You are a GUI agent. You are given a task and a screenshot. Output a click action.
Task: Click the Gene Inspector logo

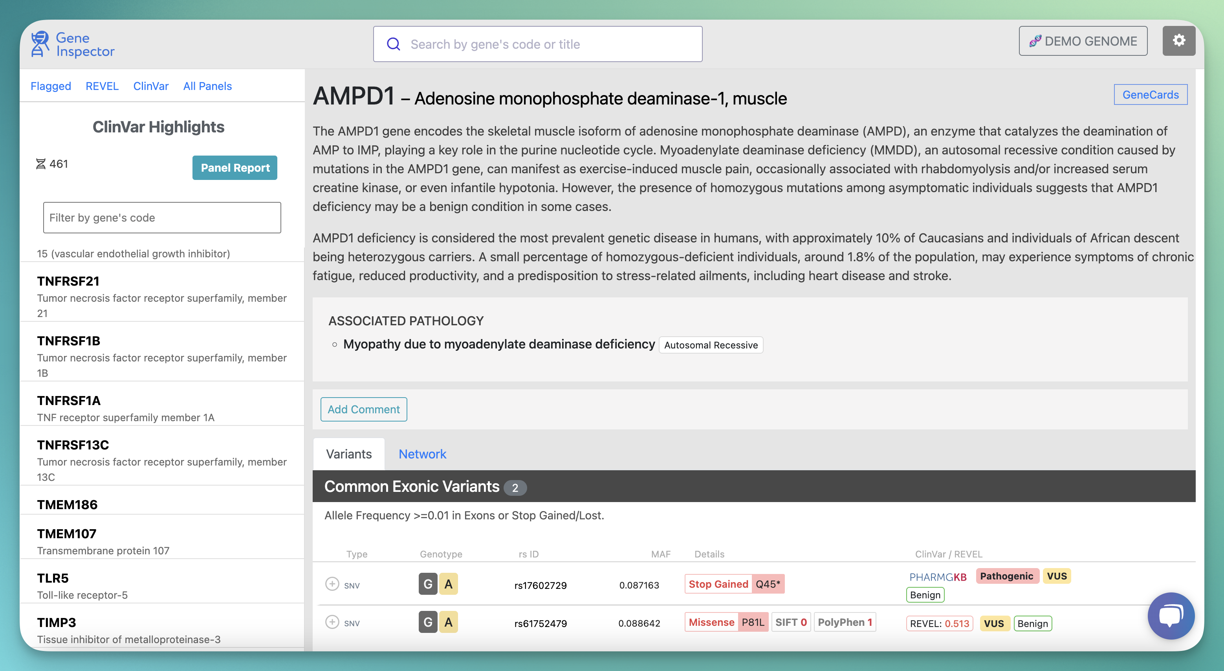point(73,44)
